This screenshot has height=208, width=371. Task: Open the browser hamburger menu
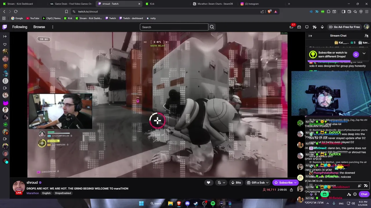point(367,12)
